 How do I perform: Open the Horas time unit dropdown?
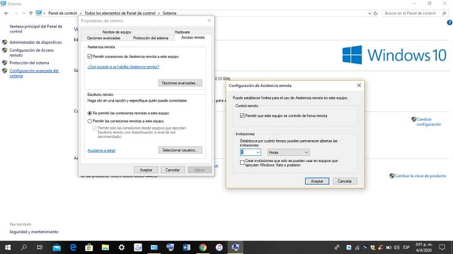pos(288,152)
